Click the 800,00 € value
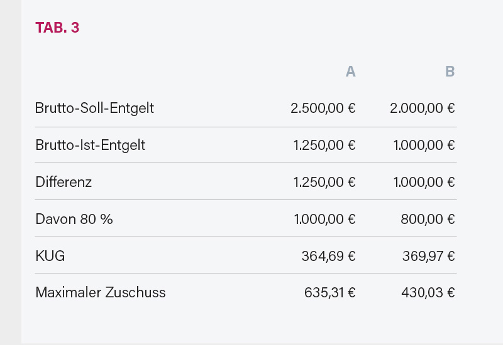 point(428,219)
